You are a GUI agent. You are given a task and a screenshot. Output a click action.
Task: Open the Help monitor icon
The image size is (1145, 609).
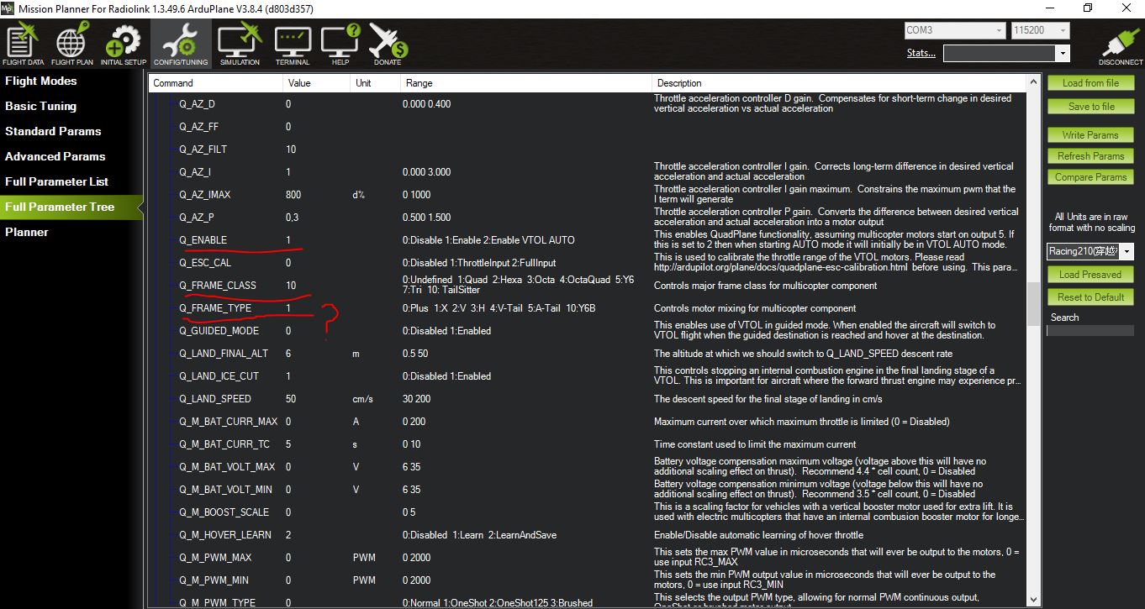coord(340,43)
